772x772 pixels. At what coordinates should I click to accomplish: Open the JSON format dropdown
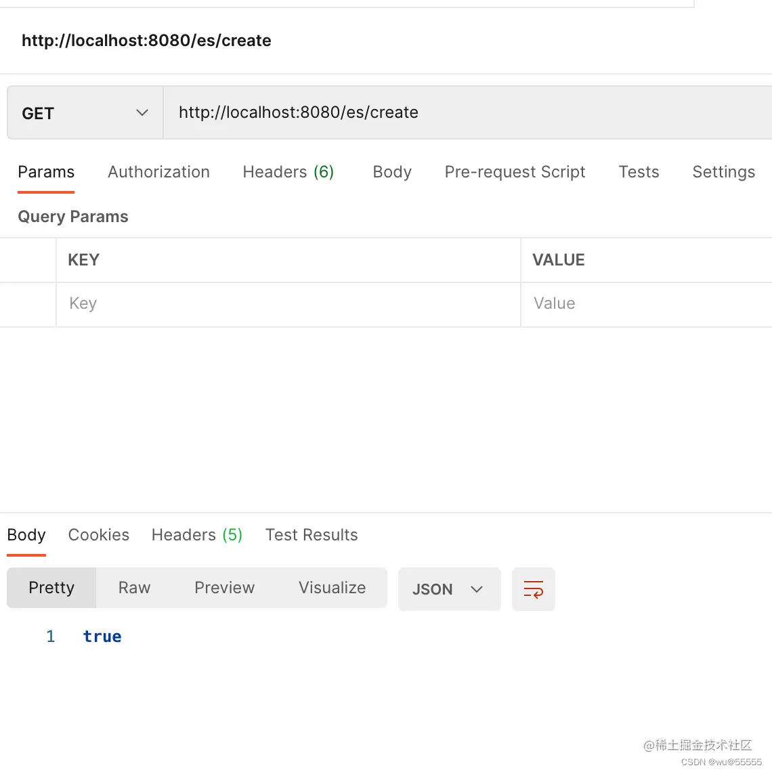449,589
